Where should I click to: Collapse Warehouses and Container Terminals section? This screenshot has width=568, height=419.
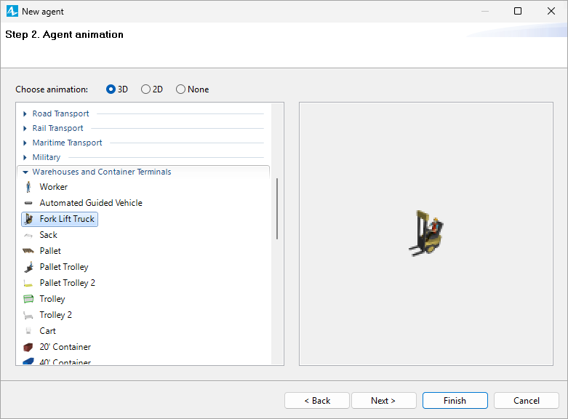click(x=25, y=172)
